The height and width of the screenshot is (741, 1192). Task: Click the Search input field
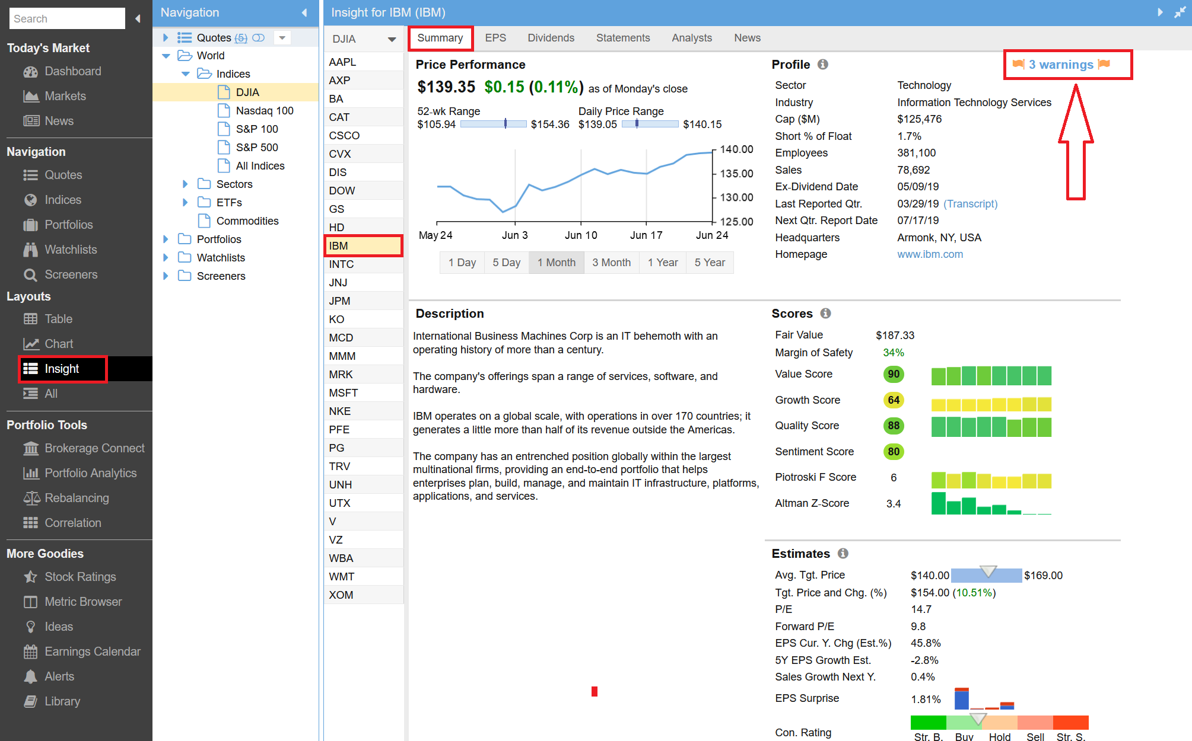tap(66, 18)
